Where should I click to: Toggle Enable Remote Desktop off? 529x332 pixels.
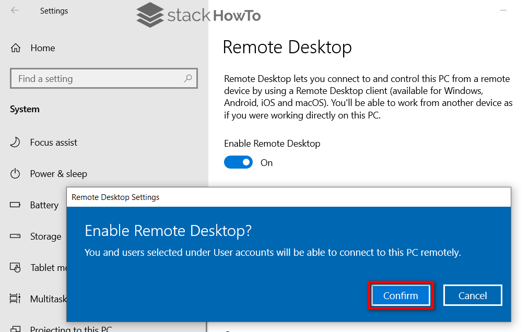(x=238, y=162)
